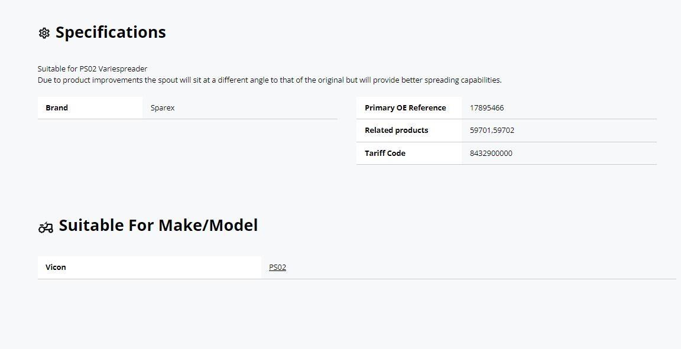Select related product number 59701

point(480,131)
